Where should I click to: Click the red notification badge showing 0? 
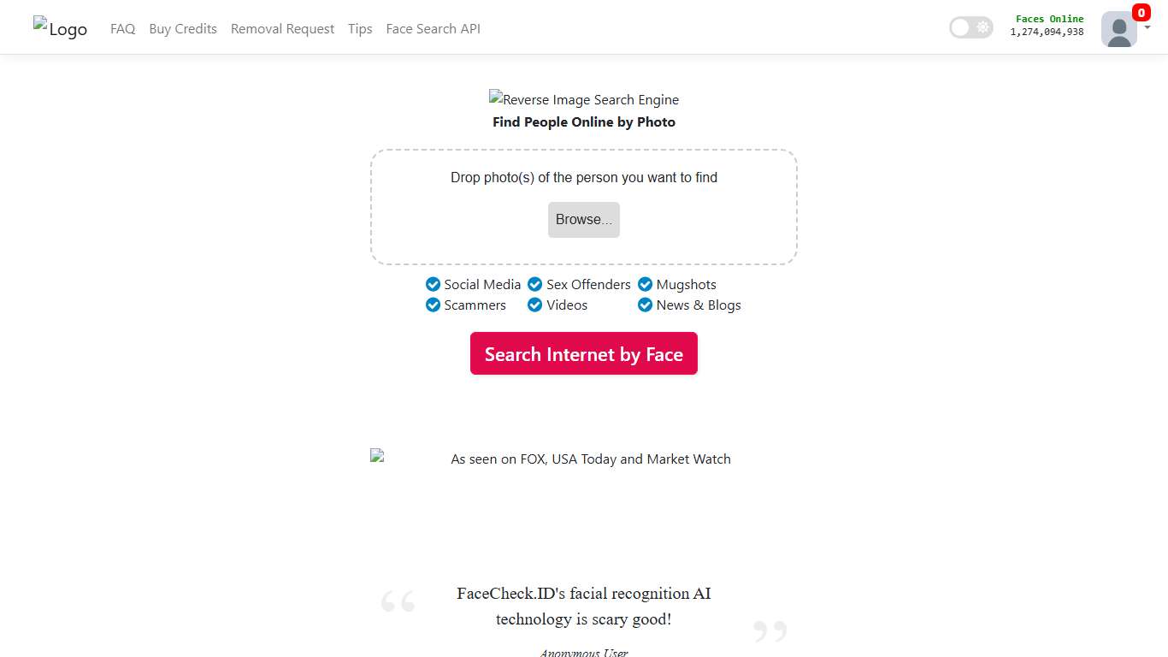[1141, 13]
